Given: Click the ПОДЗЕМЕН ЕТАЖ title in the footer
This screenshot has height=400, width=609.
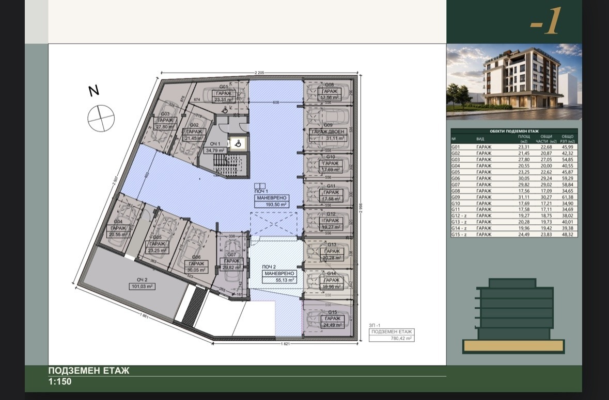Looking at the screenshot, I should (x=89, y=371).
